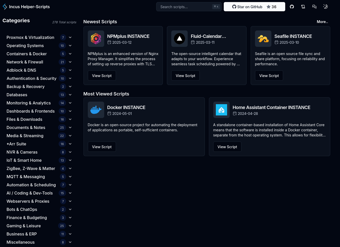View Script for Docker INSTANCE
The width and height of the screenshot is (340, 247).
[102, 147]
